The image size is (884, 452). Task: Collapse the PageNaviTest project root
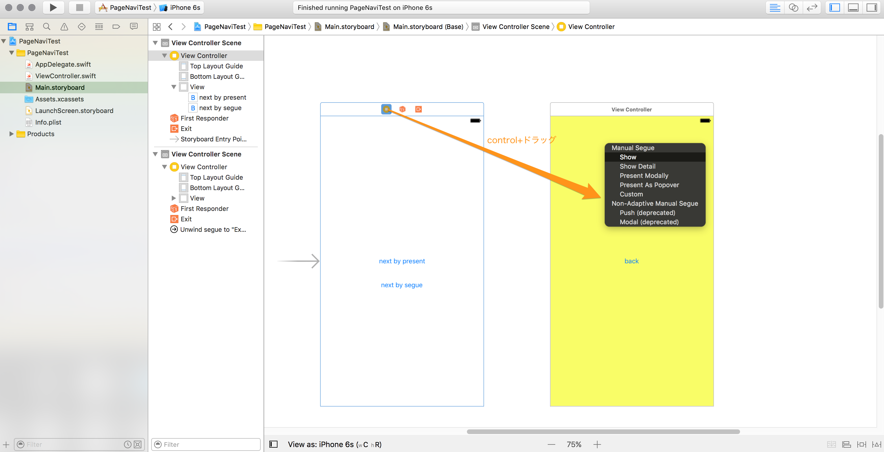click(x=4, y=41)
